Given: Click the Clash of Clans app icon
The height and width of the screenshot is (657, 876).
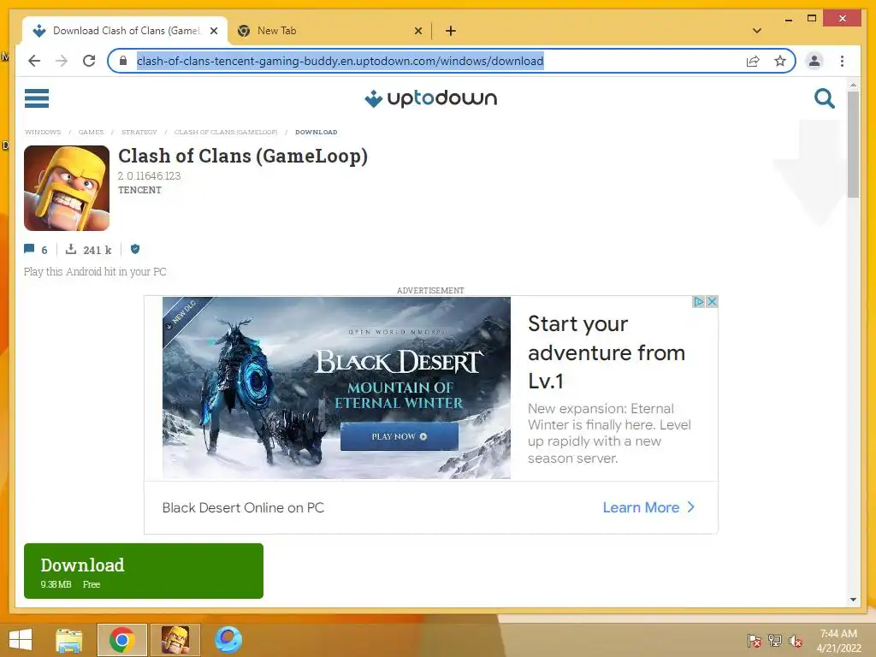Looking at the screenshot, I should [x=67, y=187].
